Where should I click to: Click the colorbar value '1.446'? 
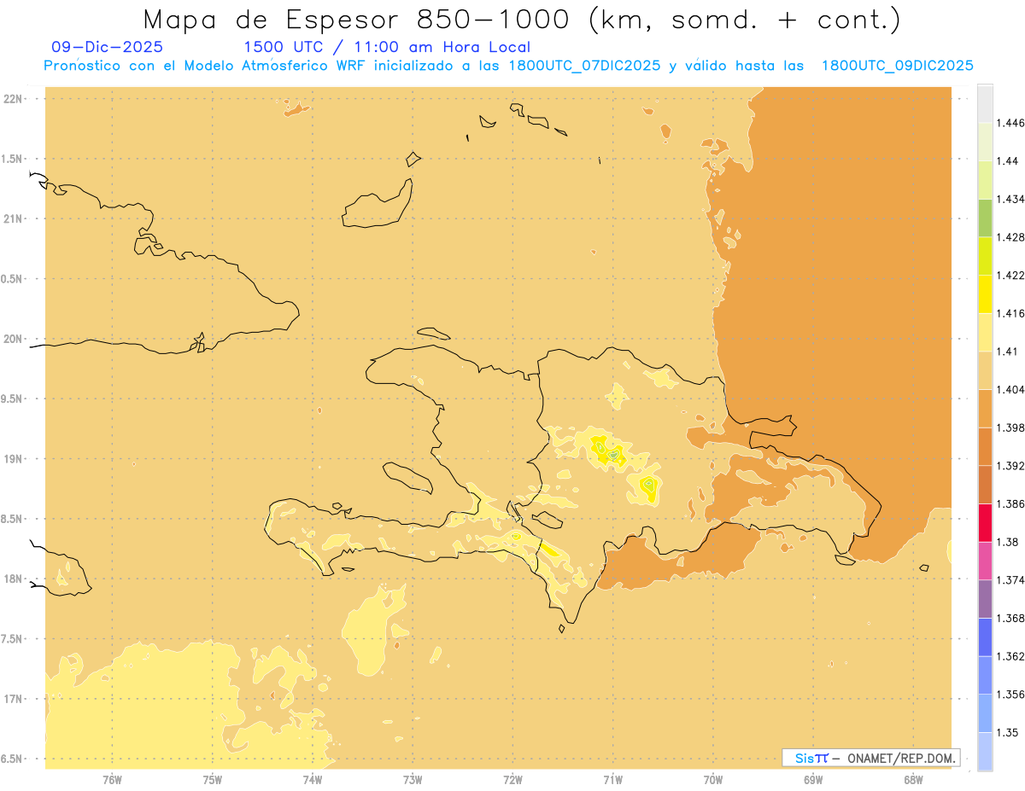[x=1010, y=123]
